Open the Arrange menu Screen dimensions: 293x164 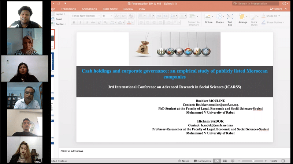point(243,19)
